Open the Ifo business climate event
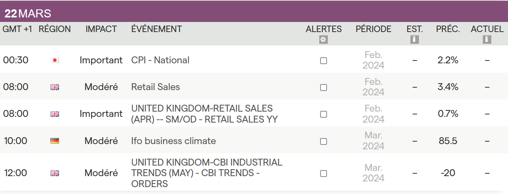This screenshot has height=194, width=508. tap(173, 141)
